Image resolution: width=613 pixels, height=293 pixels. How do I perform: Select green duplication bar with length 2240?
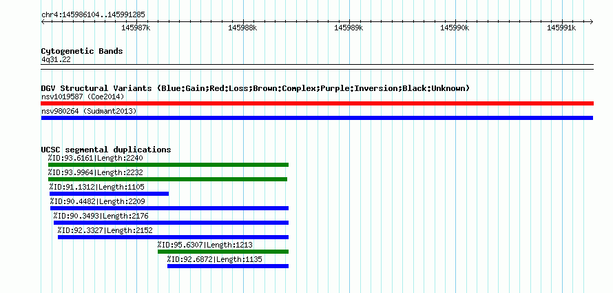tap(168, 165)
